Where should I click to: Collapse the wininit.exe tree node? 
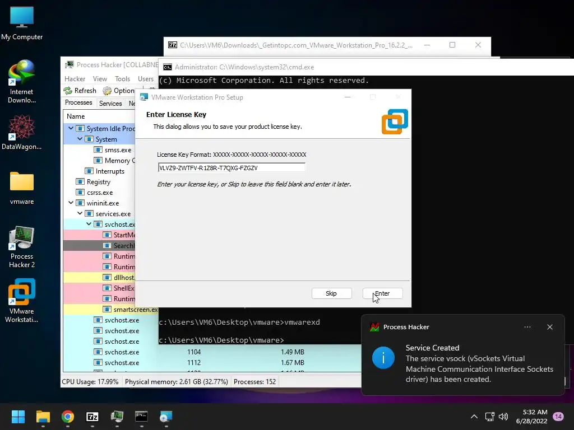coord(71,203)
